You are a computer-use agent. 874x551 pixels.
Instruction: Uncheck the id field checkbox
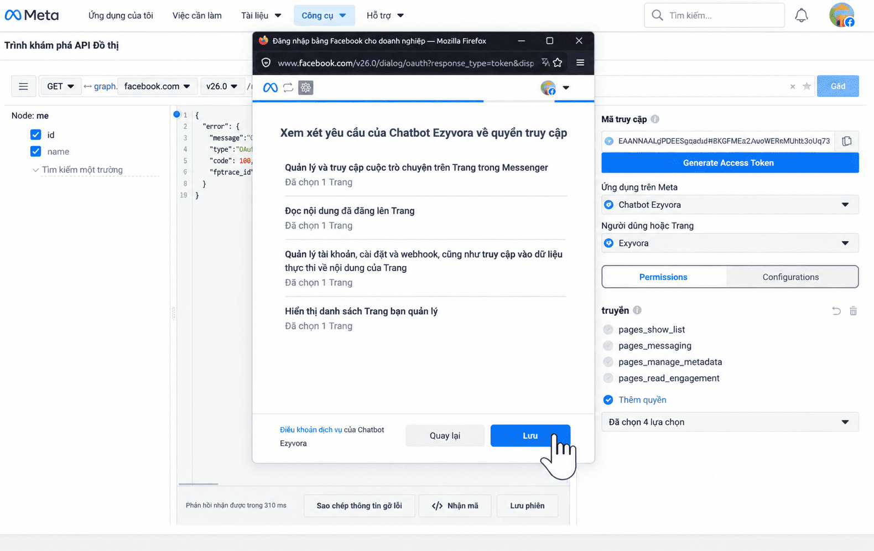(x=36, y=134)
